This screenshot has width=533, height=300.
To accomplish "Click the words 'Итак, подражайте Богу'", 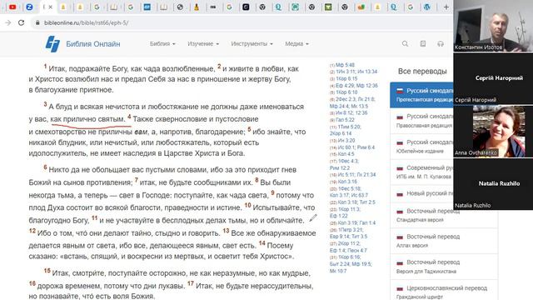I will (89, 68).
